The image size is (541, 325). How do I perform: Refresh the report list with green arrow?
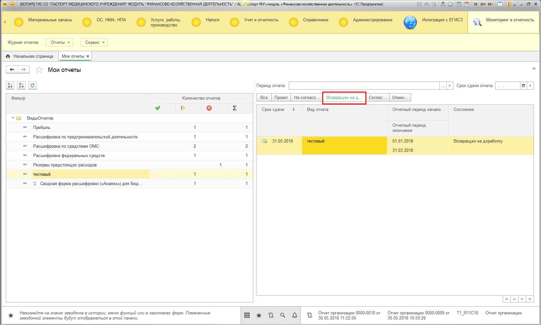pyautogui.click(x=33, y=85)
